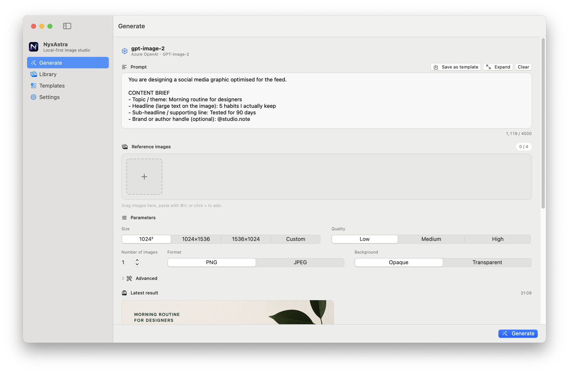569x373 pixels.
Task: Click the Templates list icon
Action: point(33,86)
